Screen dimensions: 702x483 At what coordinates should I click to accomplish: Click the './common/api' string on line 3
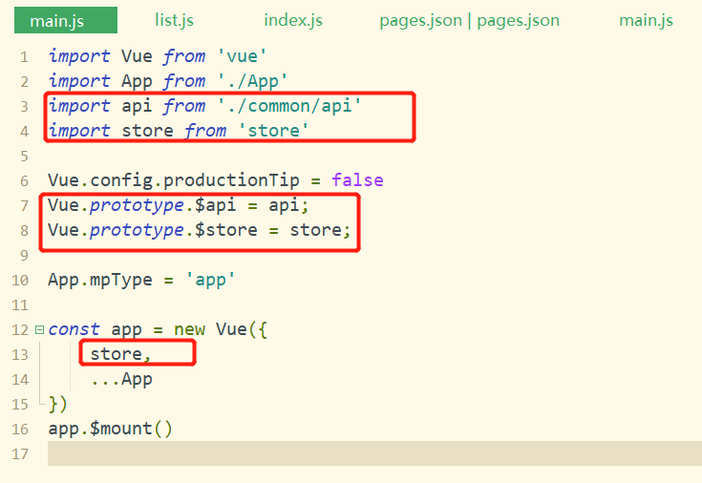click(289, 106)
